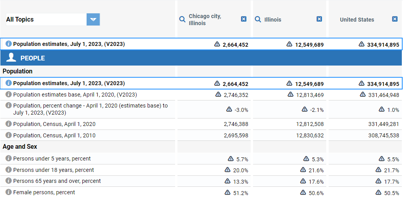Click the Chicago city, Illinois column title
Screen dimensions: 403x197
205,20
